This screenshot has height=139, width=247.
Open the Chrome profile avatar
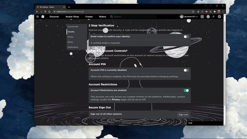click(219, 12)
